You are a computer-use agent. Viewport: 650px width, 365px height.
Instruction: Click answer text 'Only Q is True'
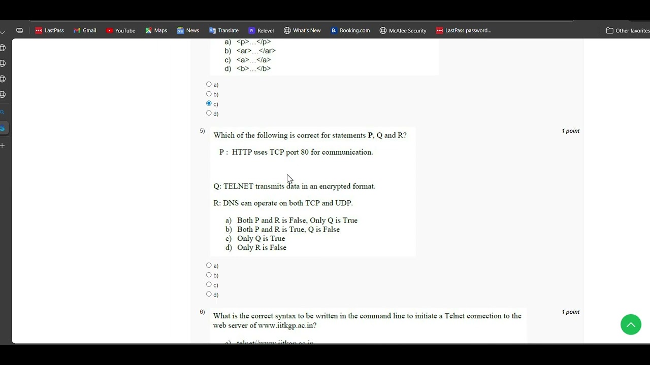(261, 239)
